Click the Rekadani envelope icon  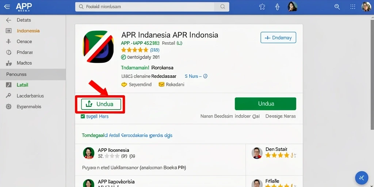pyautogui.click(x=161, y=84)
